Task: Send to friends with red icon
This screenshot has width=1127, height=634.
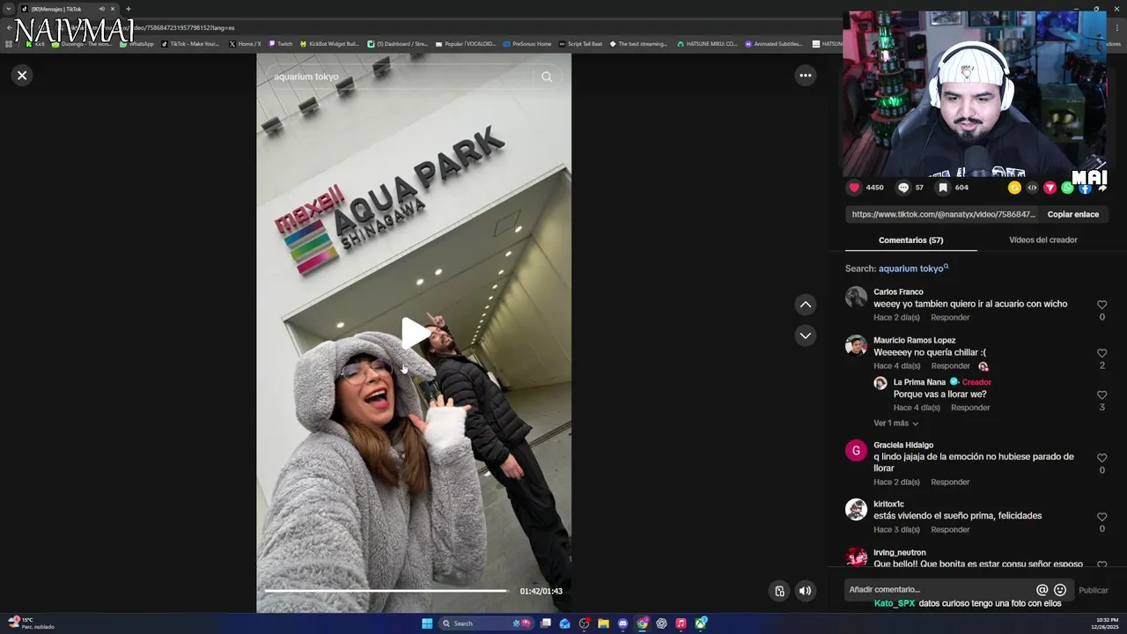Action: click(x=1050, y=188)
